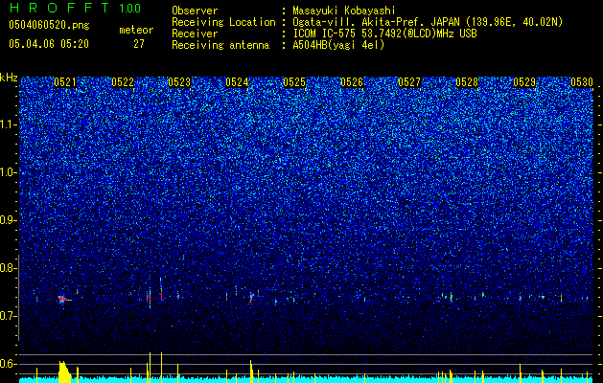Click the 0529 time marker
The height and width of the screenshot is (383, 603).
[524, 82]
